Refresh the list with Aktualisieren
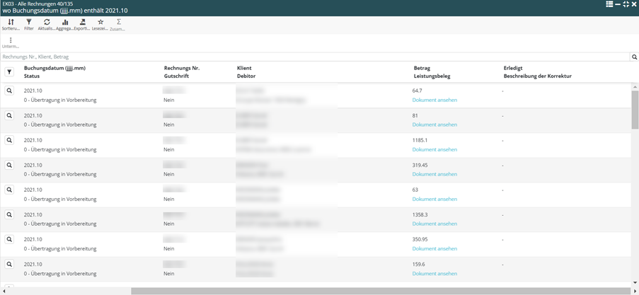The width and height of the screenshot is (639, 295). coord(47,24)
